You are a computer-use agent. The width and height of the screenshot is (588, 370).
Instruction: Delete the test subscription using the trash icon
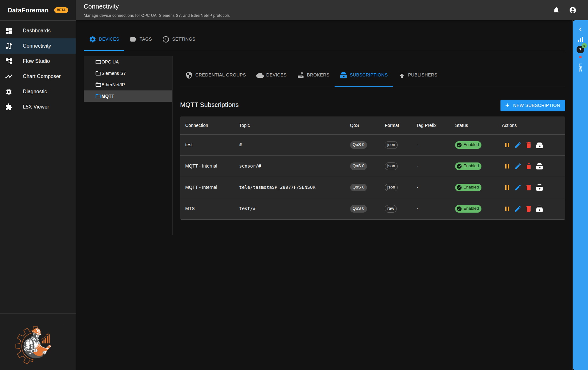coord(528,145)
